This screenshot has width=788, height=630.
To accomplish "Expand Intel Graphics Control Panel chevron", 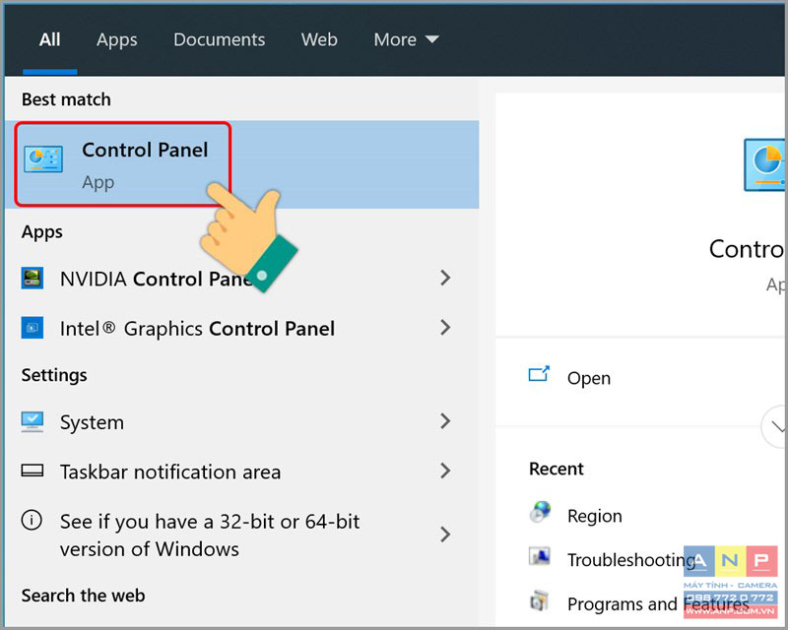I will (445, 328).
